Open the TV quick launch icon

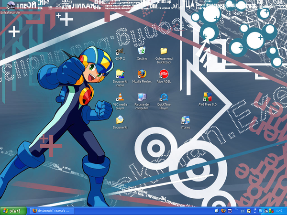(230, 211)
